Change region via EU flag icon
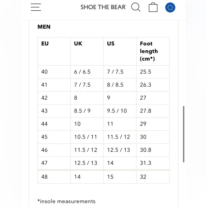This screenshot has height=207, width=207. [x=170, y=7]
